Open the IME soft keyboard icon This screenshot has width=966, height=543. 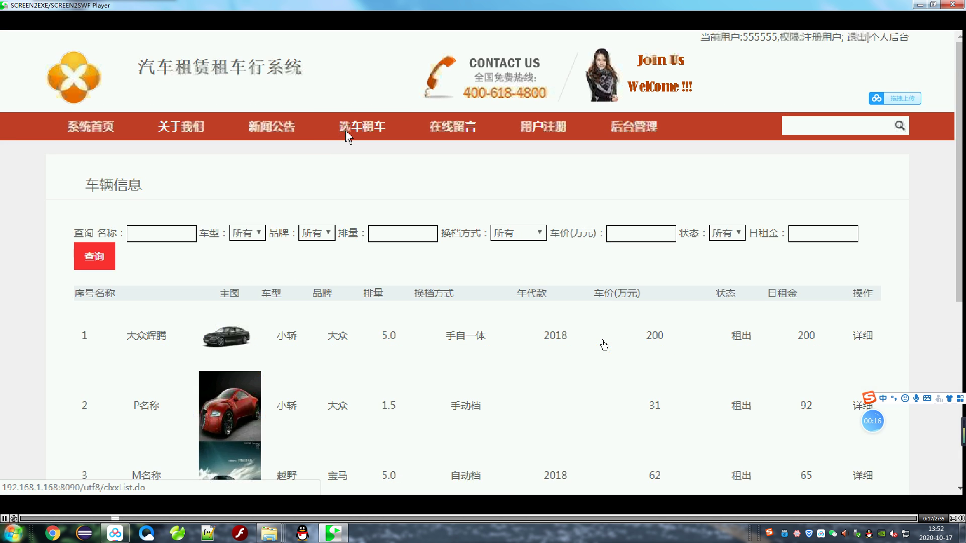point(927,398)
